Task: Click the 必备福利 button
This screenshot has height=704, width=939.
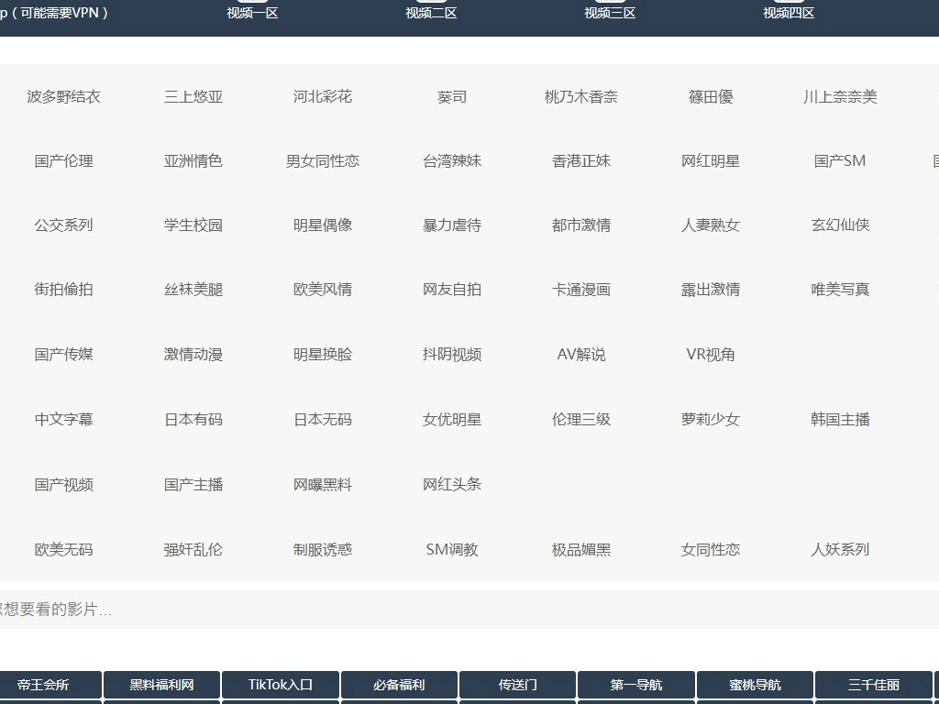Action: click(x=399, y=685)
